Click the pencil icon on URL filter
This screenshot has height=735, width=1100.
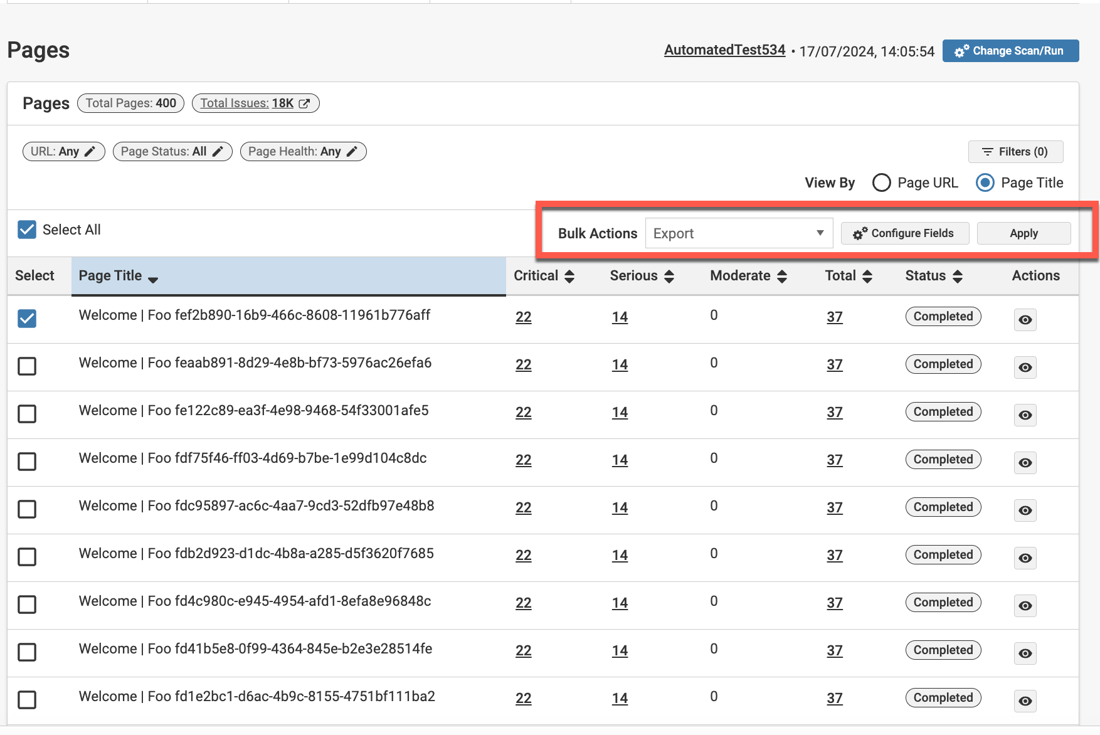pos(90,152)
